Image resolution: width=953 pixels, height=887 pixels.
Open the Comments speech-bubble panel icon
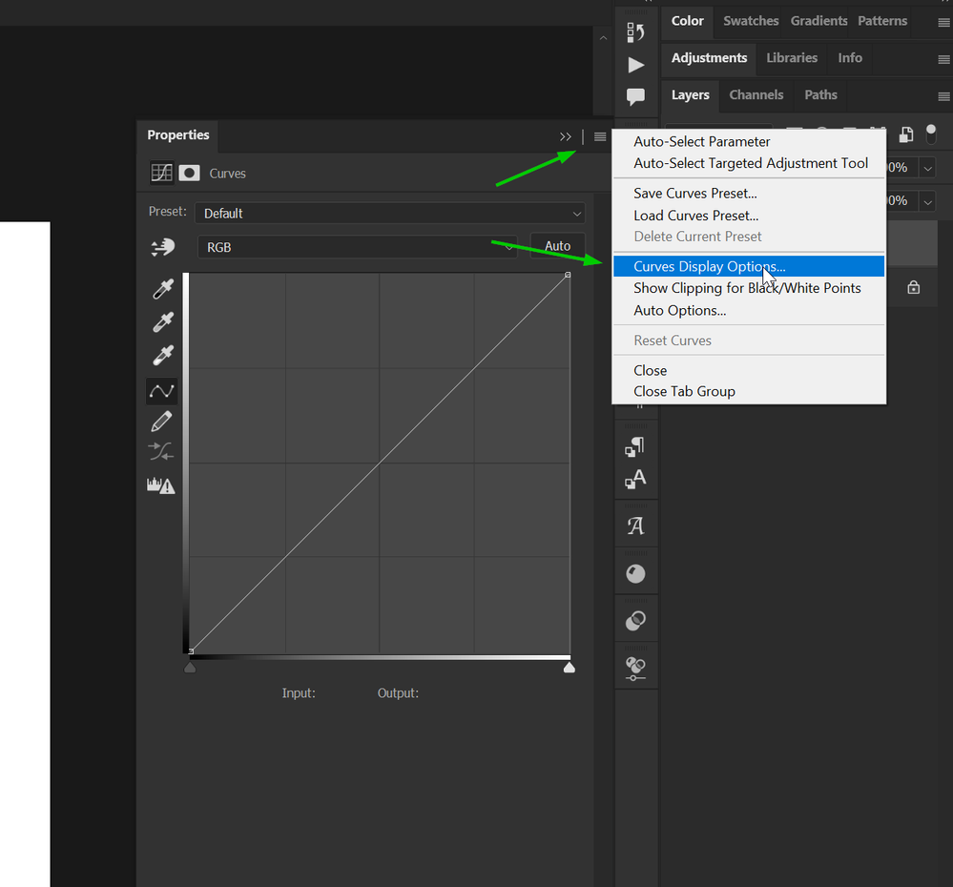coord(635,96)
